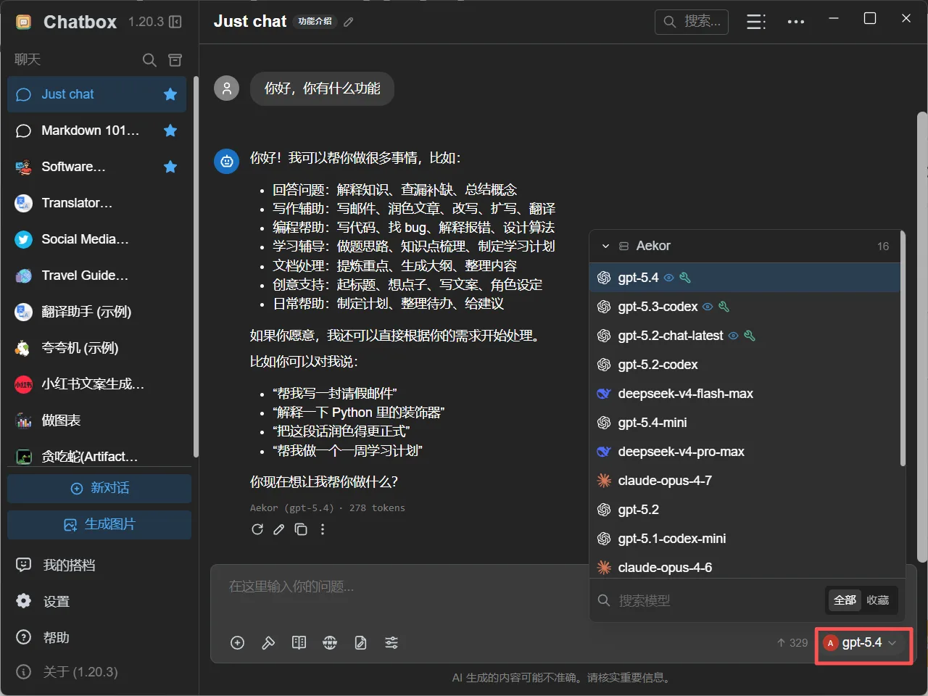Open chat search magnifier in sidebar
The width and height of the screenshot is (928, 696).
[x=149, y=60]
